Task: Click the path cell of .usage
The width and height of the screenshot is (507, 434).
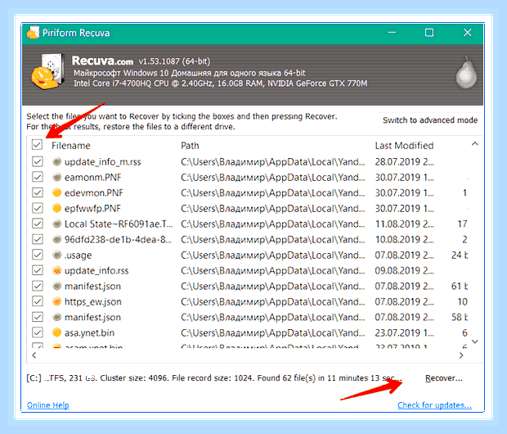Action: tap(273, 255)
